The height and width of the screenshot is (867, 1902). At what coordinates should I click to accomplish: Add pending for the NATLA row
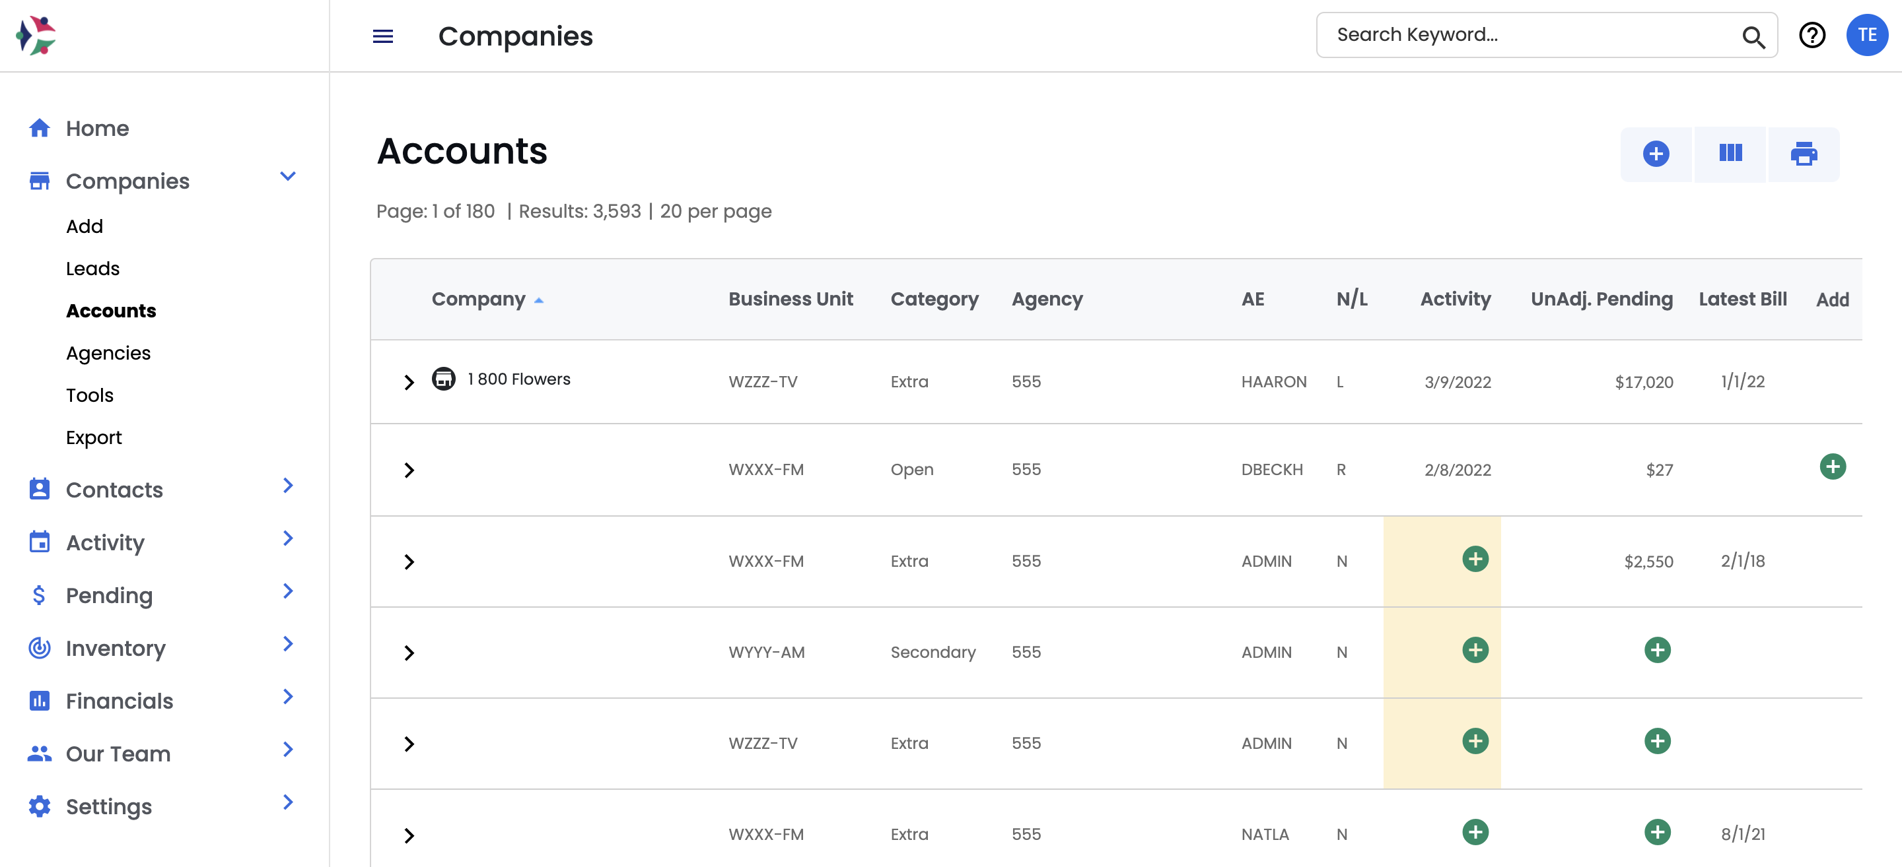pos(1657,833)
